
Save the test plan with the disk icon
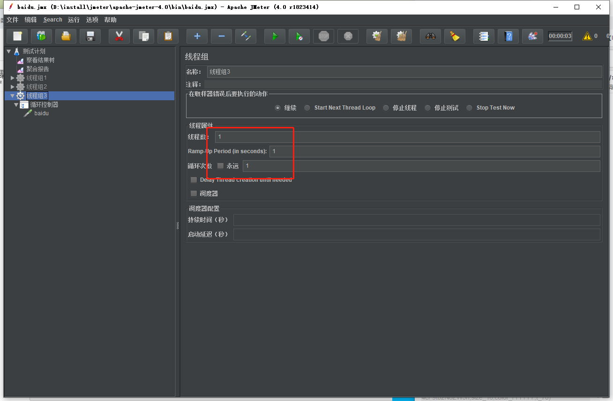tap(90, 36)
